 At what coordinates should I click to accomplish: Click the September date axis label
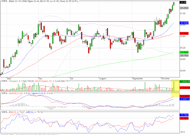138,78
